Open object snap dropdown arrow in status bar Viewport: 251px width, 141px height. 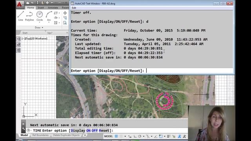point(165,136)
